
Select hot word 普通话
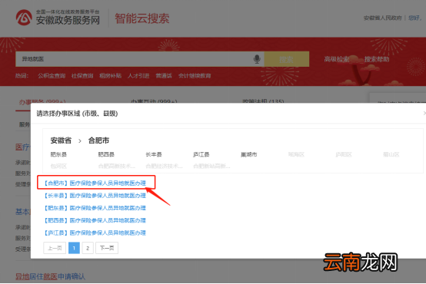(x=164, y=76)
